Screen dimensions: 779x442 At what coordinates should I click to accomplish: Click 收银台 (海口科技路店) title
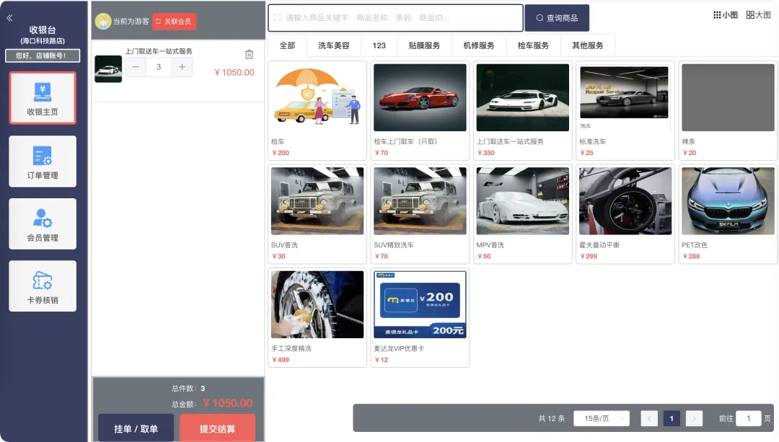(43, 35)
